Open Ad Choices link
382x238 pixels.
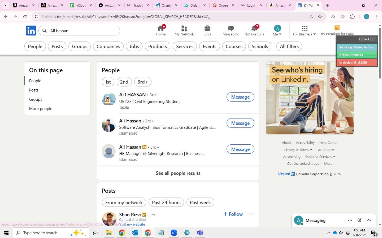click(327, 150)
